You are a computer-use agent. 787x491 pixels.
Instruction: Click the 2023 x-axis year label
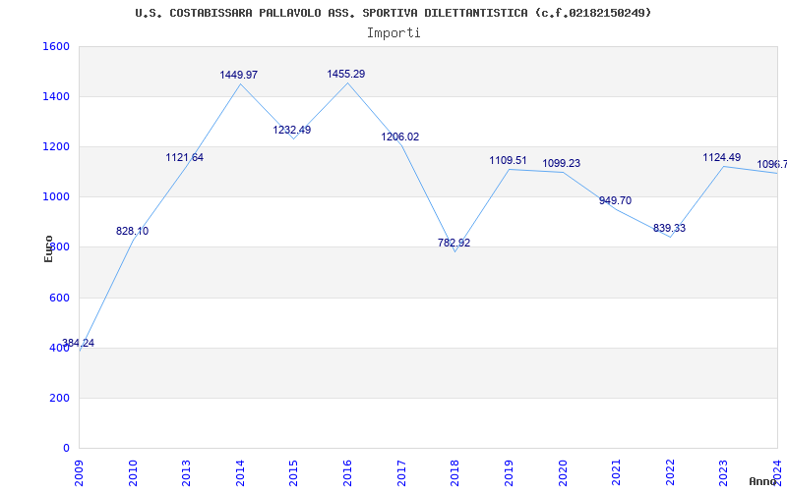tap(724, 472)
